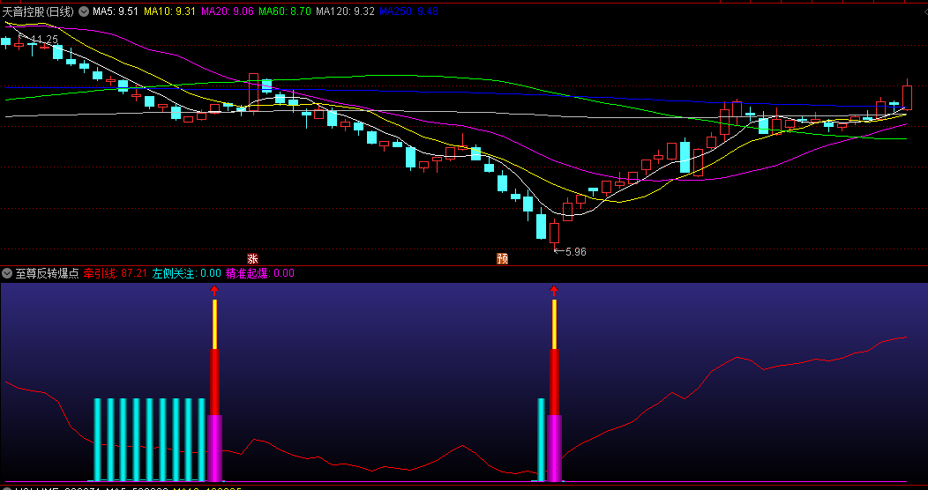Viewport: 928px width, 490px height.
Task: Click the candlestick marked with low 5.96
Action: (554, 233)
